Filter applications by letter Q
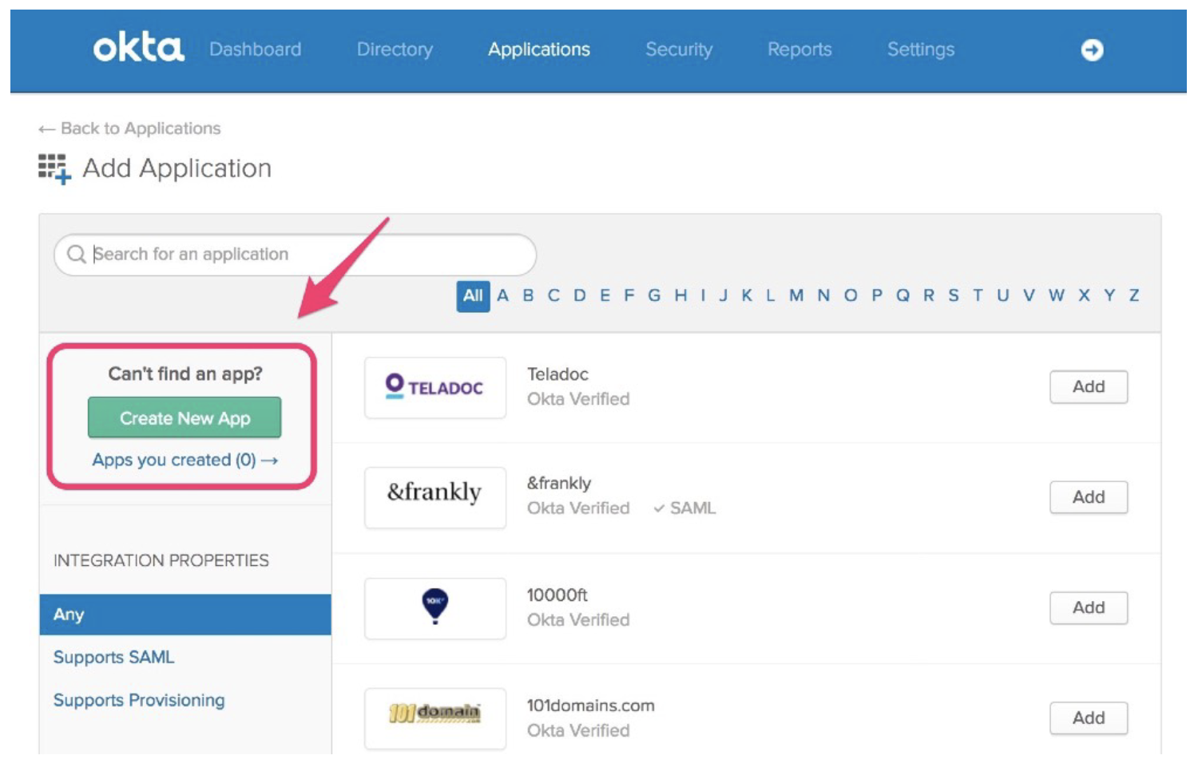The height and width of the screenshot is (779, 1198). 902,296
